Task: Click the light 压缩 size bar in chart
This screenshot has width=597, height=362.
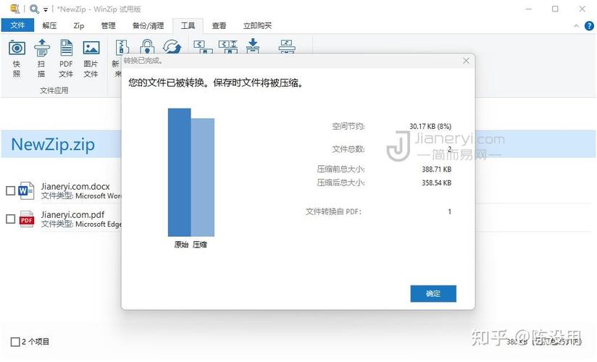Action: [x=203, y=177]
